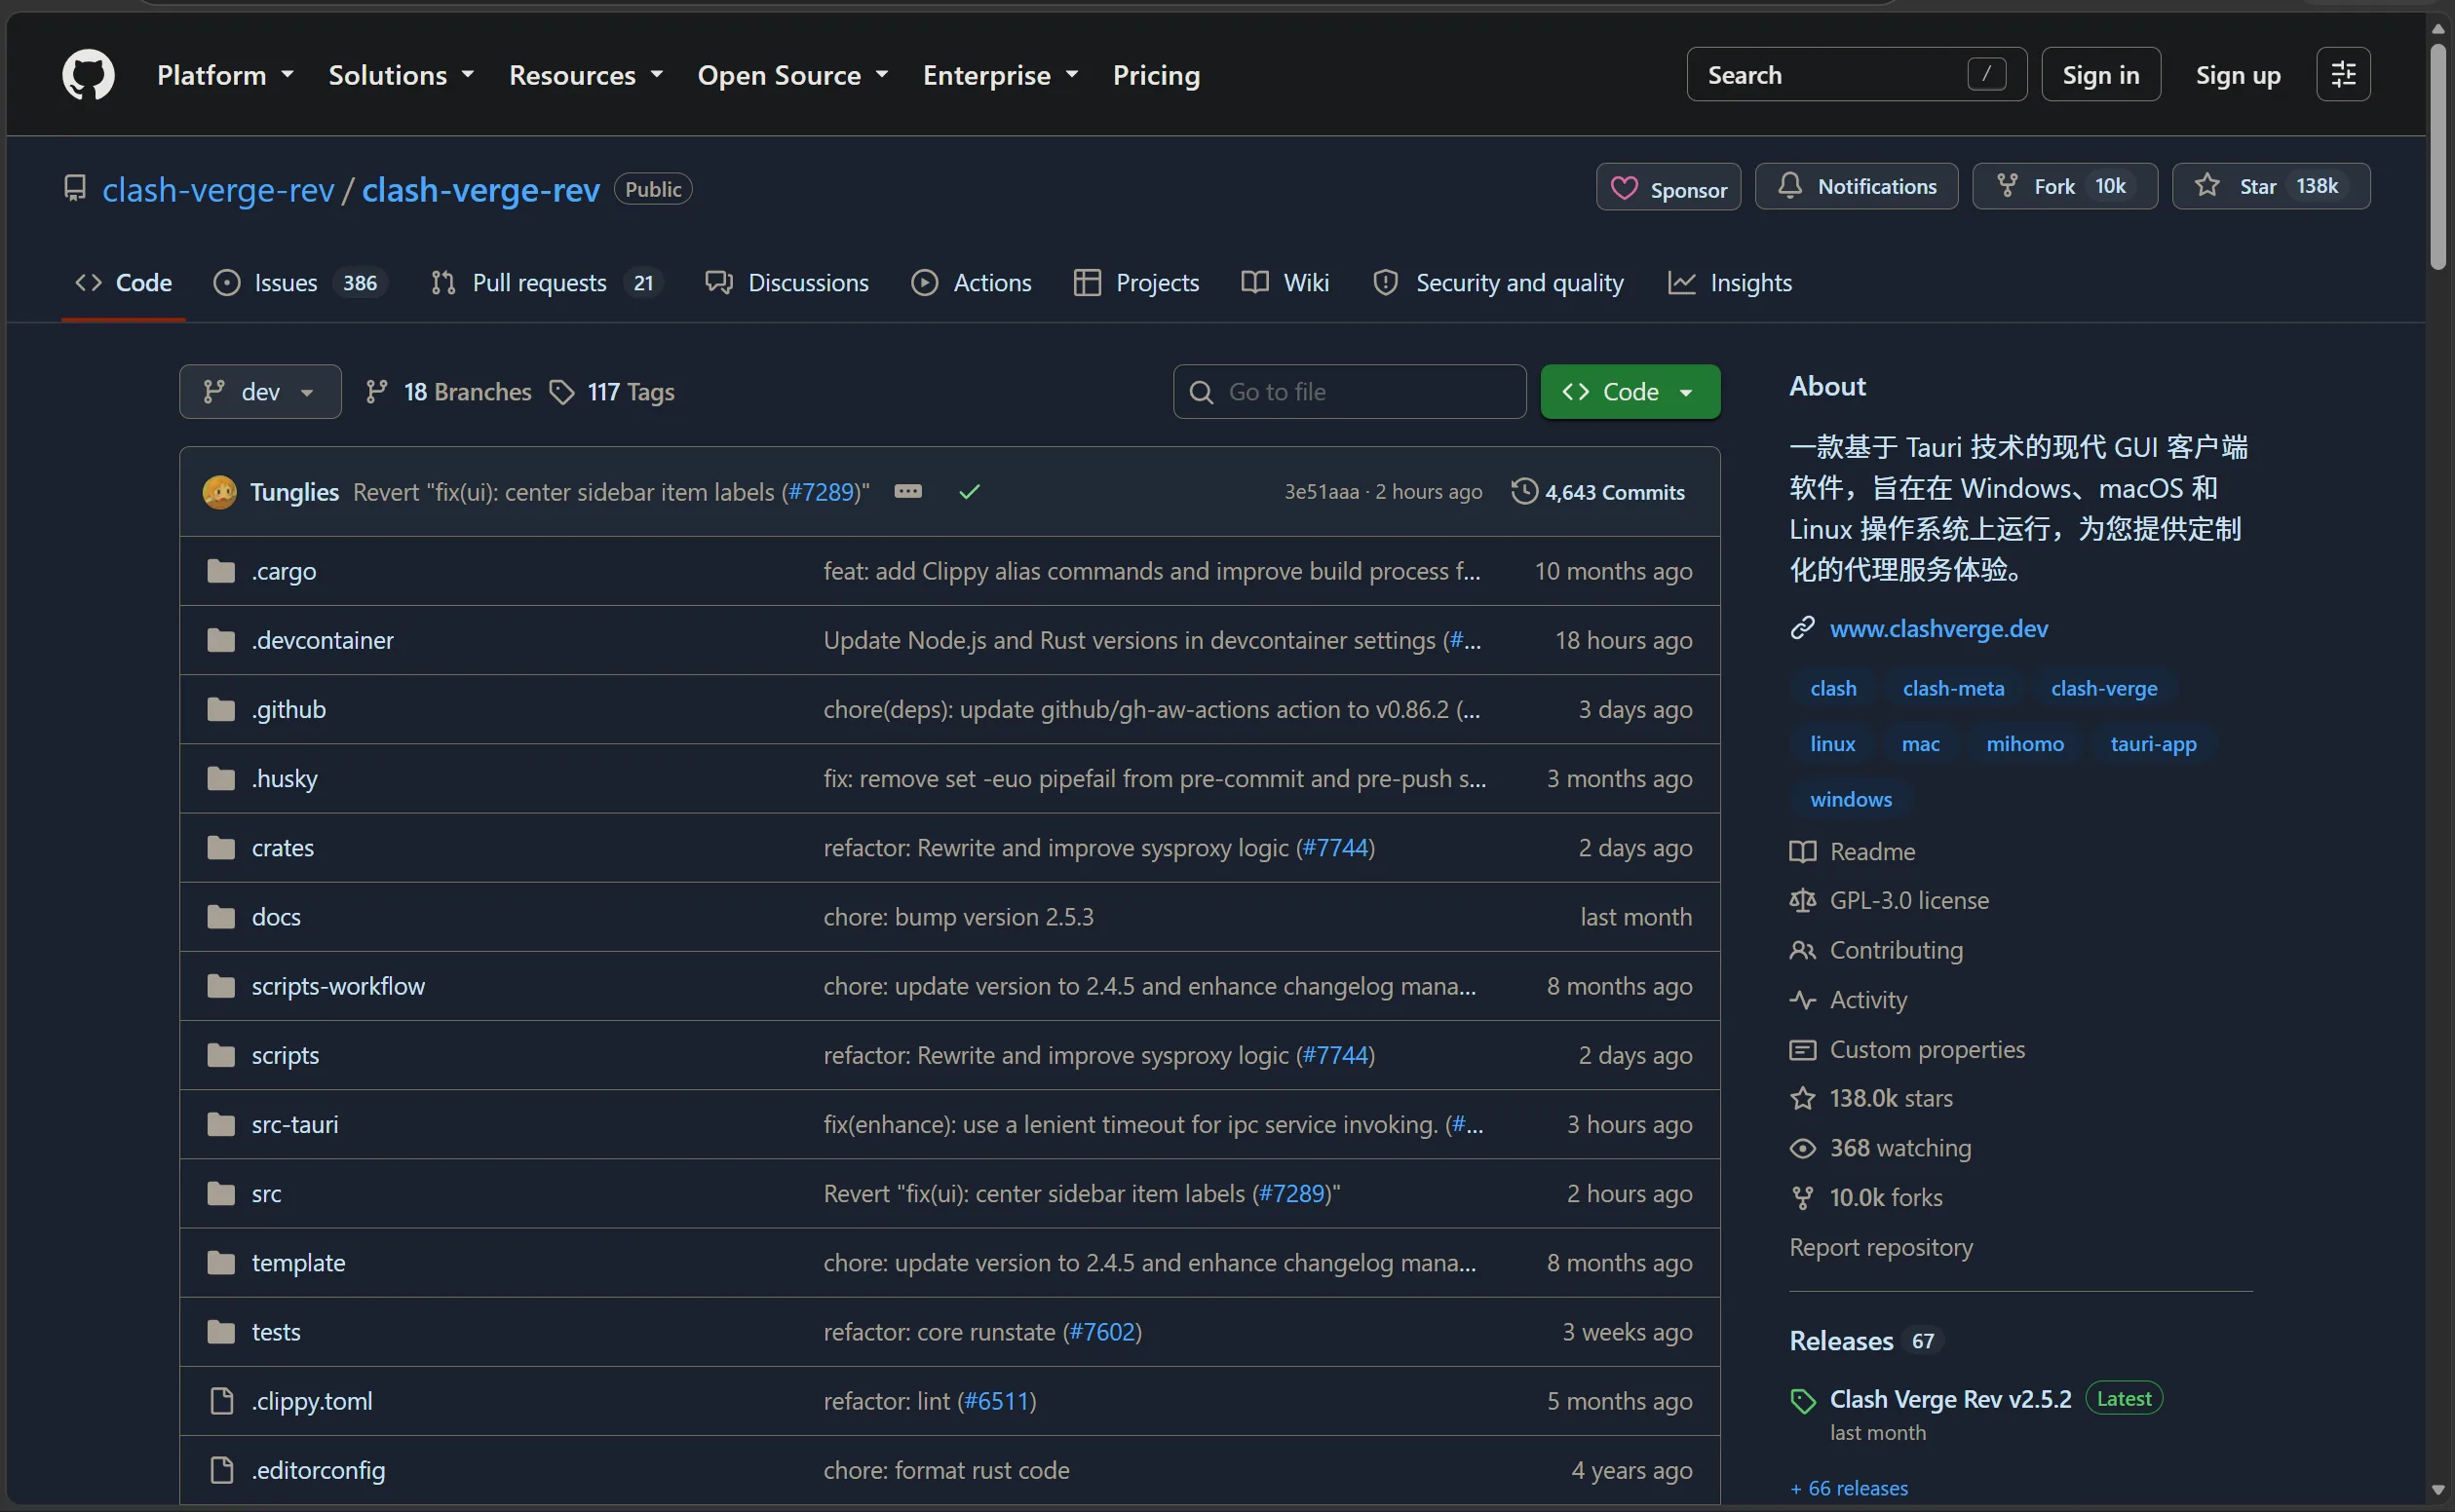Open the Insights tab
Screen dimensions: 2455x1512
click(1731, 283)
